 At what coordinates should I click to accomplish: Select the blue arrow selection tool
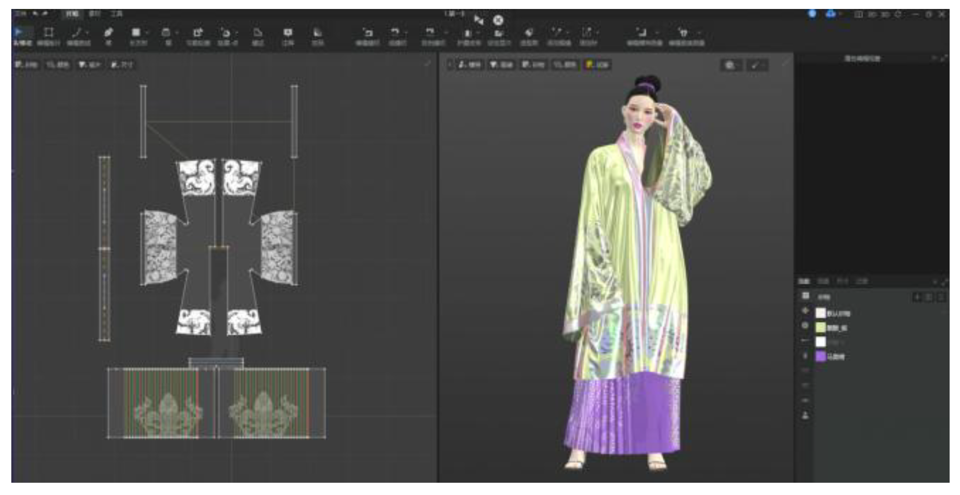click(19, 33)
